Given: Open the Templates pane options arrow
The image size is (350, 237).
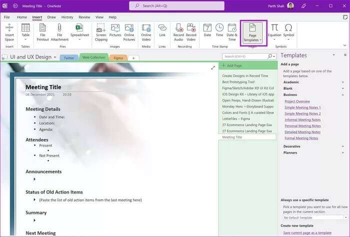Looking at the screenshot, I should coord(333,55).
